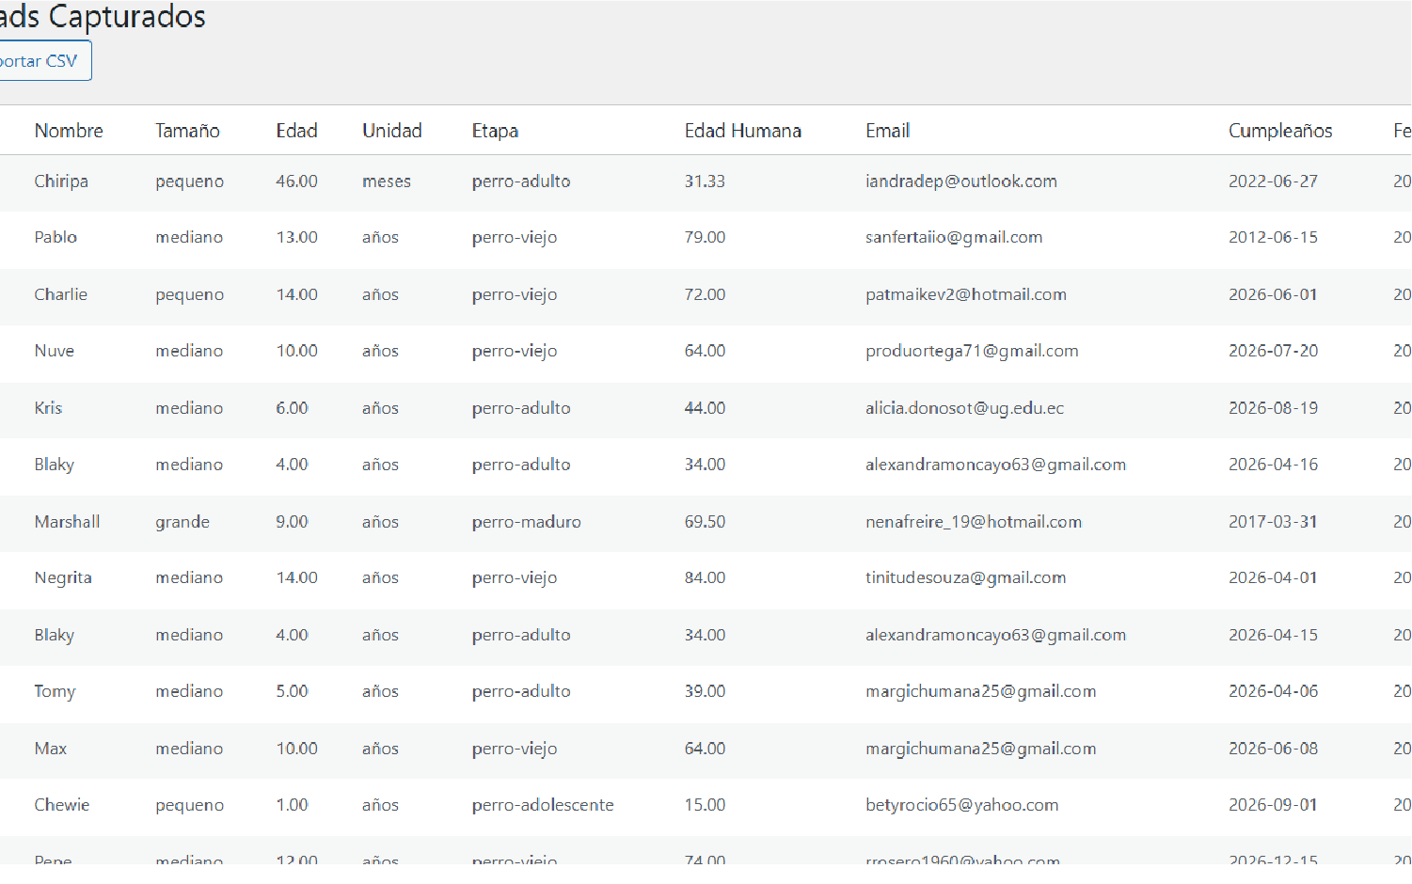The image size is (1412, 884).
Task: Click the name Max
Action: (x=51, y=749)
